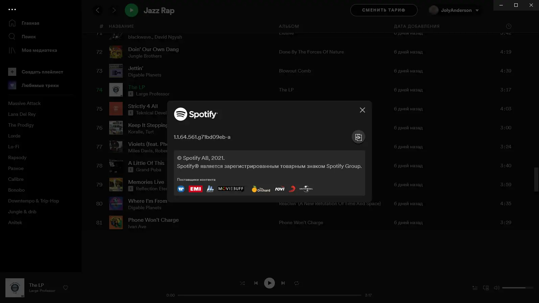
Task: Play the Jazz Rap playlist green button
Action: point(132,10)
